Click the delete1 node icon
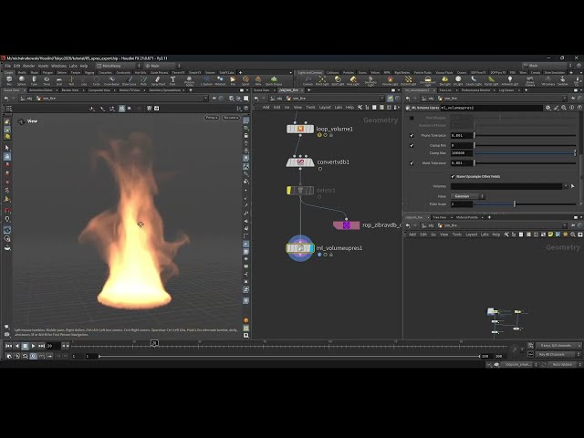 (300, 191)
